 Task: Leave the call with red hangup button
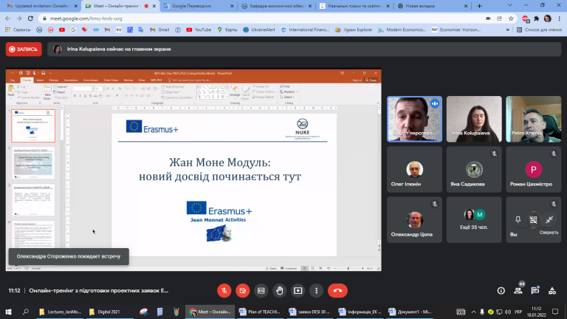coord(337,290)
